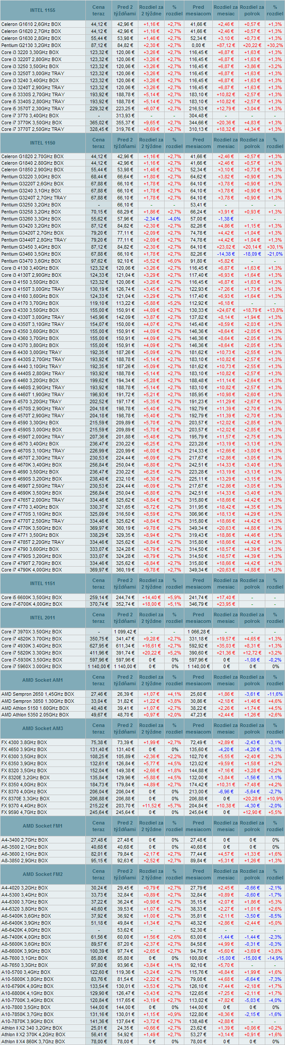Screen dimensions: 285x1045
Task: Click Pred mesiacom header in AMD Socket AM3 section
Action: [x=198, y=728]
